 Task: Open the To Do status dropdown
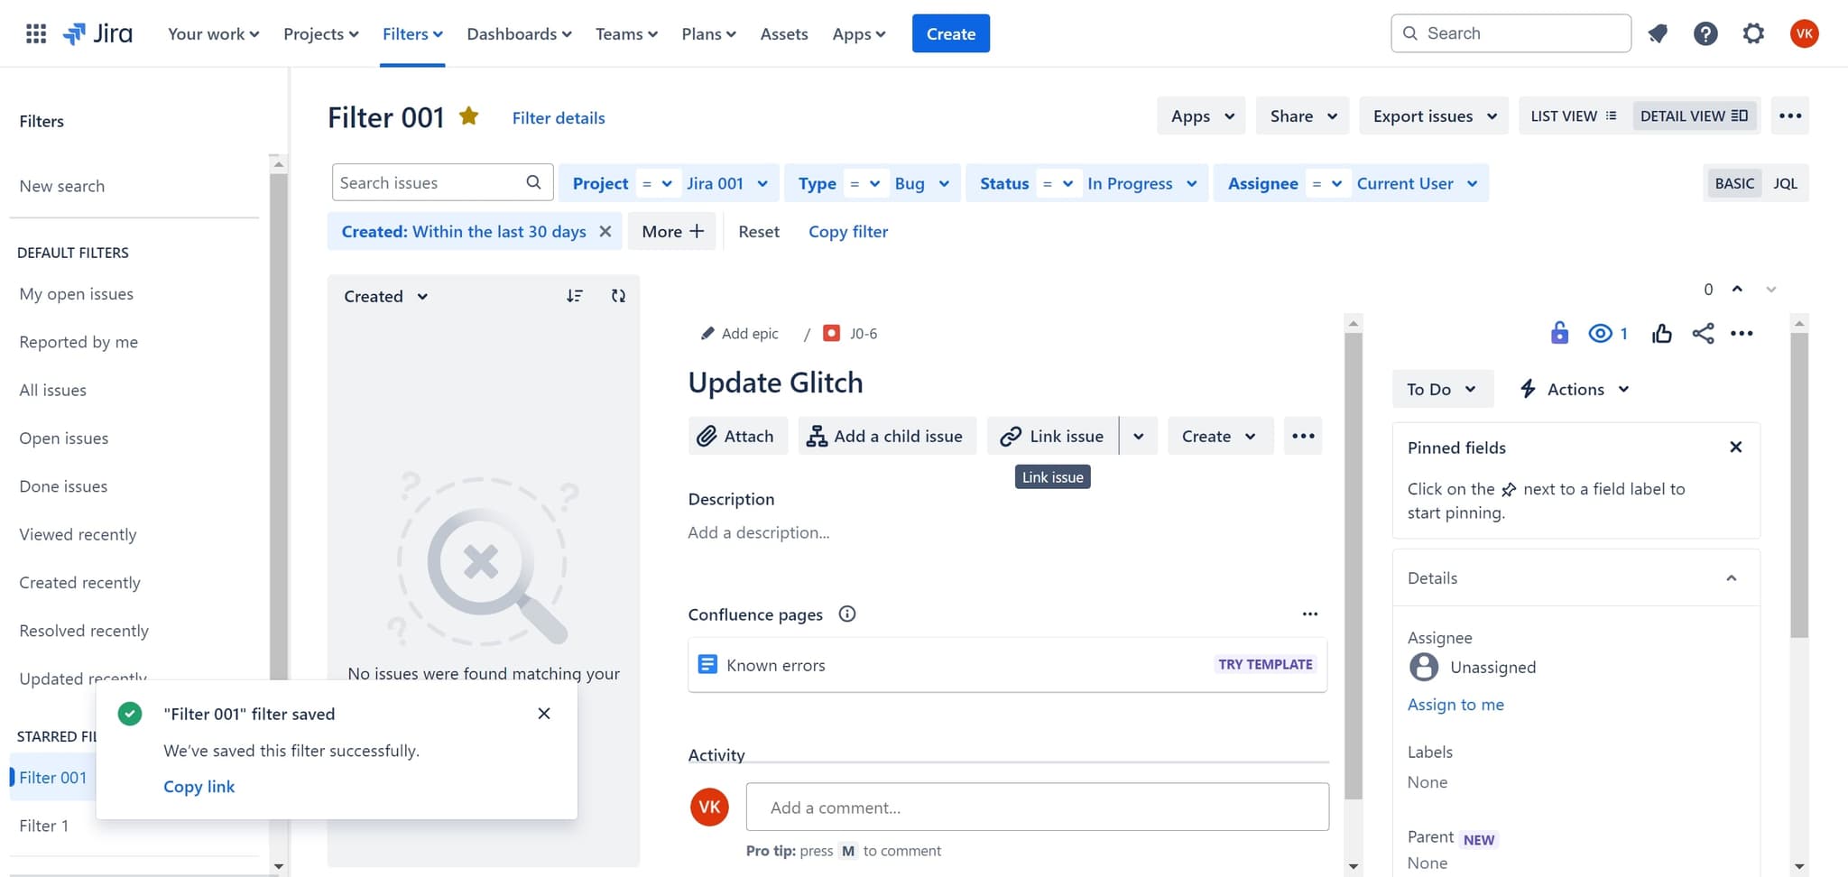[x=1441, y=389]
